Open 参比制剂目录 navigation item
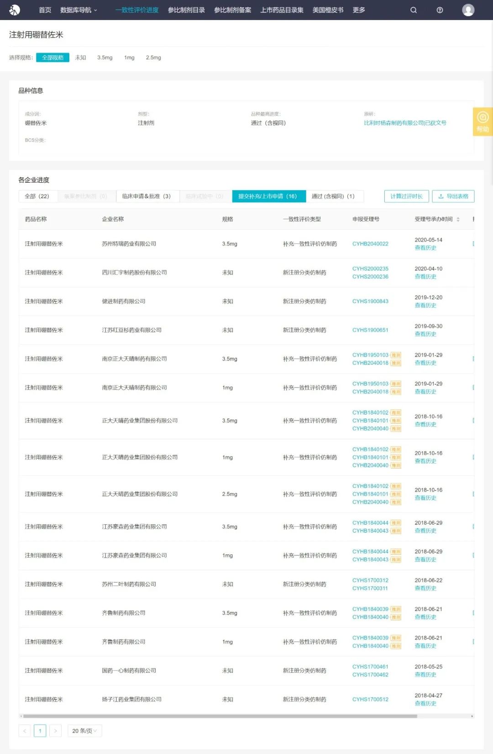The width and height of the screenshot is (493, 754). [186, 10]
